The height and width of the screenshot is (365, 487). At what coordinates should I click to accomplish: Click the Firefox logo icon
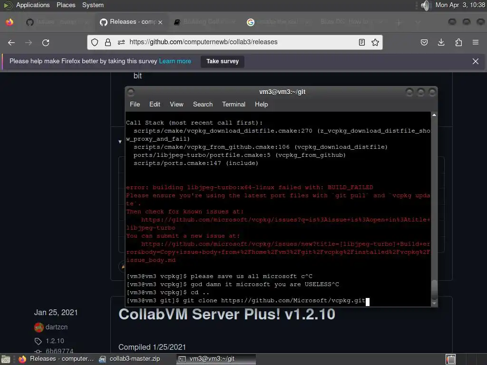point(10,22)
